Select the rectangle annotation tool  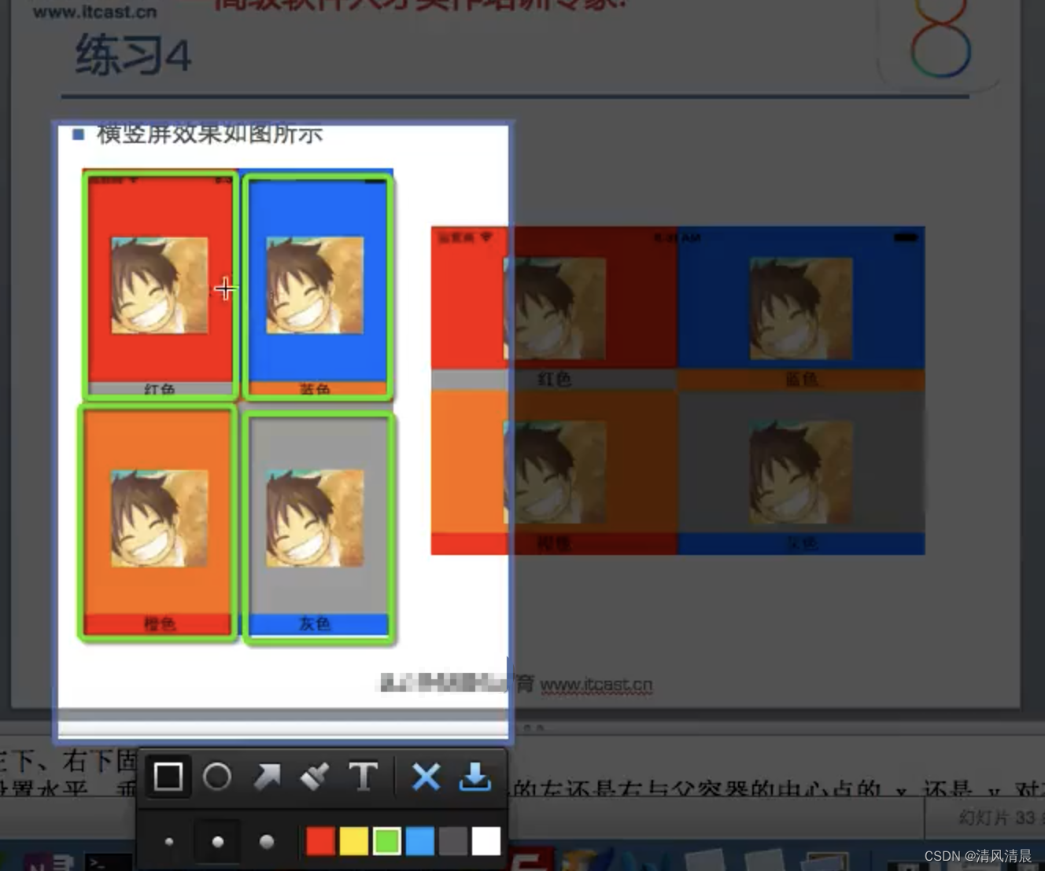(168, 777)
